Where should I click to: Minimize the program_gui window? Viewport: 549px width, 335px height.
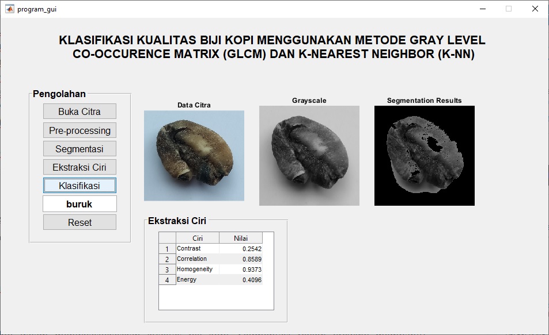[482, 9]
